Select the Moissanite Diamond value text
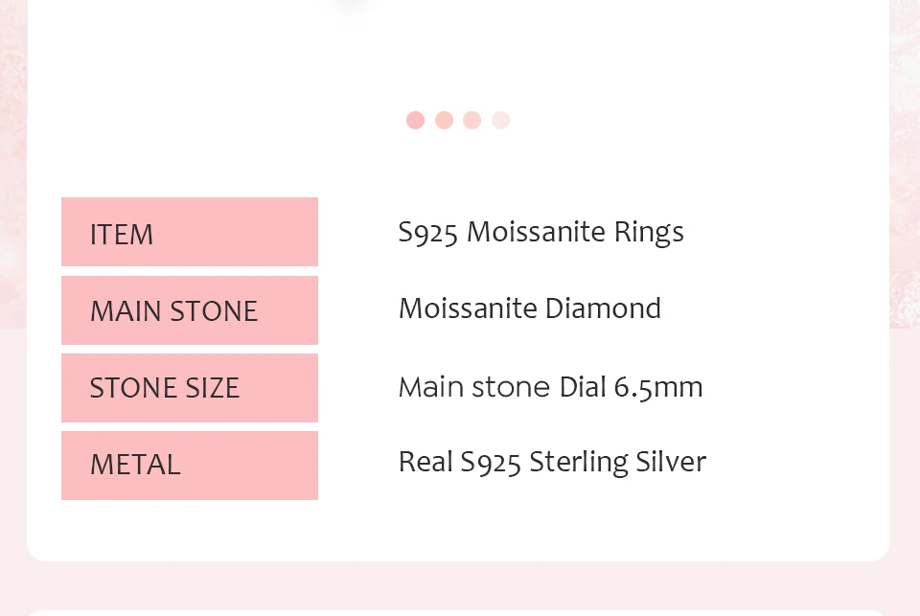The width and height of the screenshot is (920, 616). pyautogui.click(x=529, y=309)
